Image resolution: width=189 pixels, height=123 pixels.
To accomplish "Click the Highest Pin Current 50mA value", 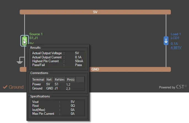I will 79,61.
